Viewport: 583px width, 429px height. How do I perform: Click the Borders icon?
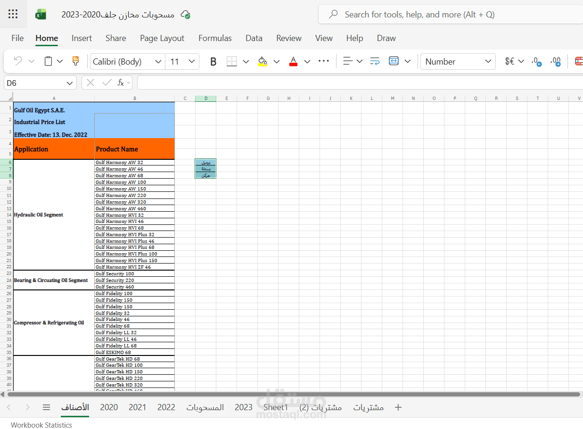point(231,61)
